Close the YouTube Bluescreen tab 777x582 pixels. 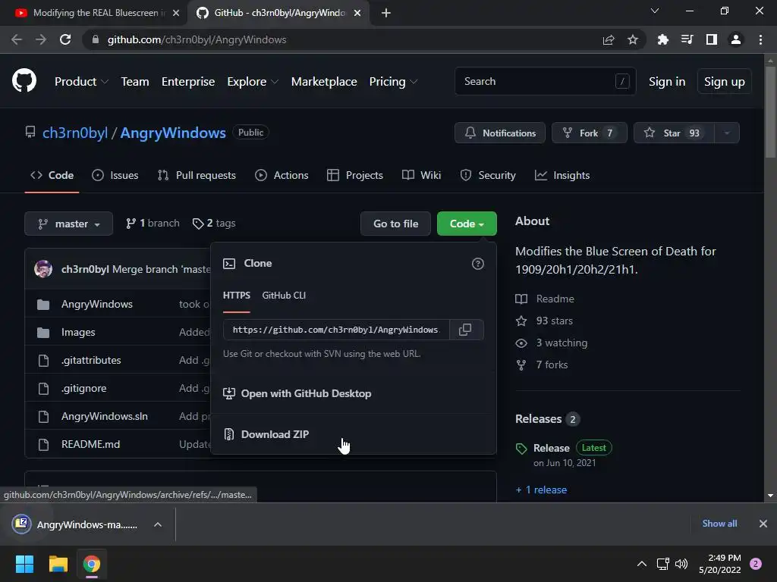(176, 13)
